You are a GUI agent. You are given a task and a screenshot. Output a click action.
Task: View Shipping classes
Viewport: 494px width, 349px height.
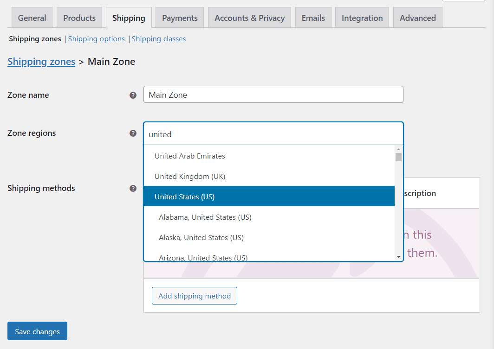[x=158, y=39]
